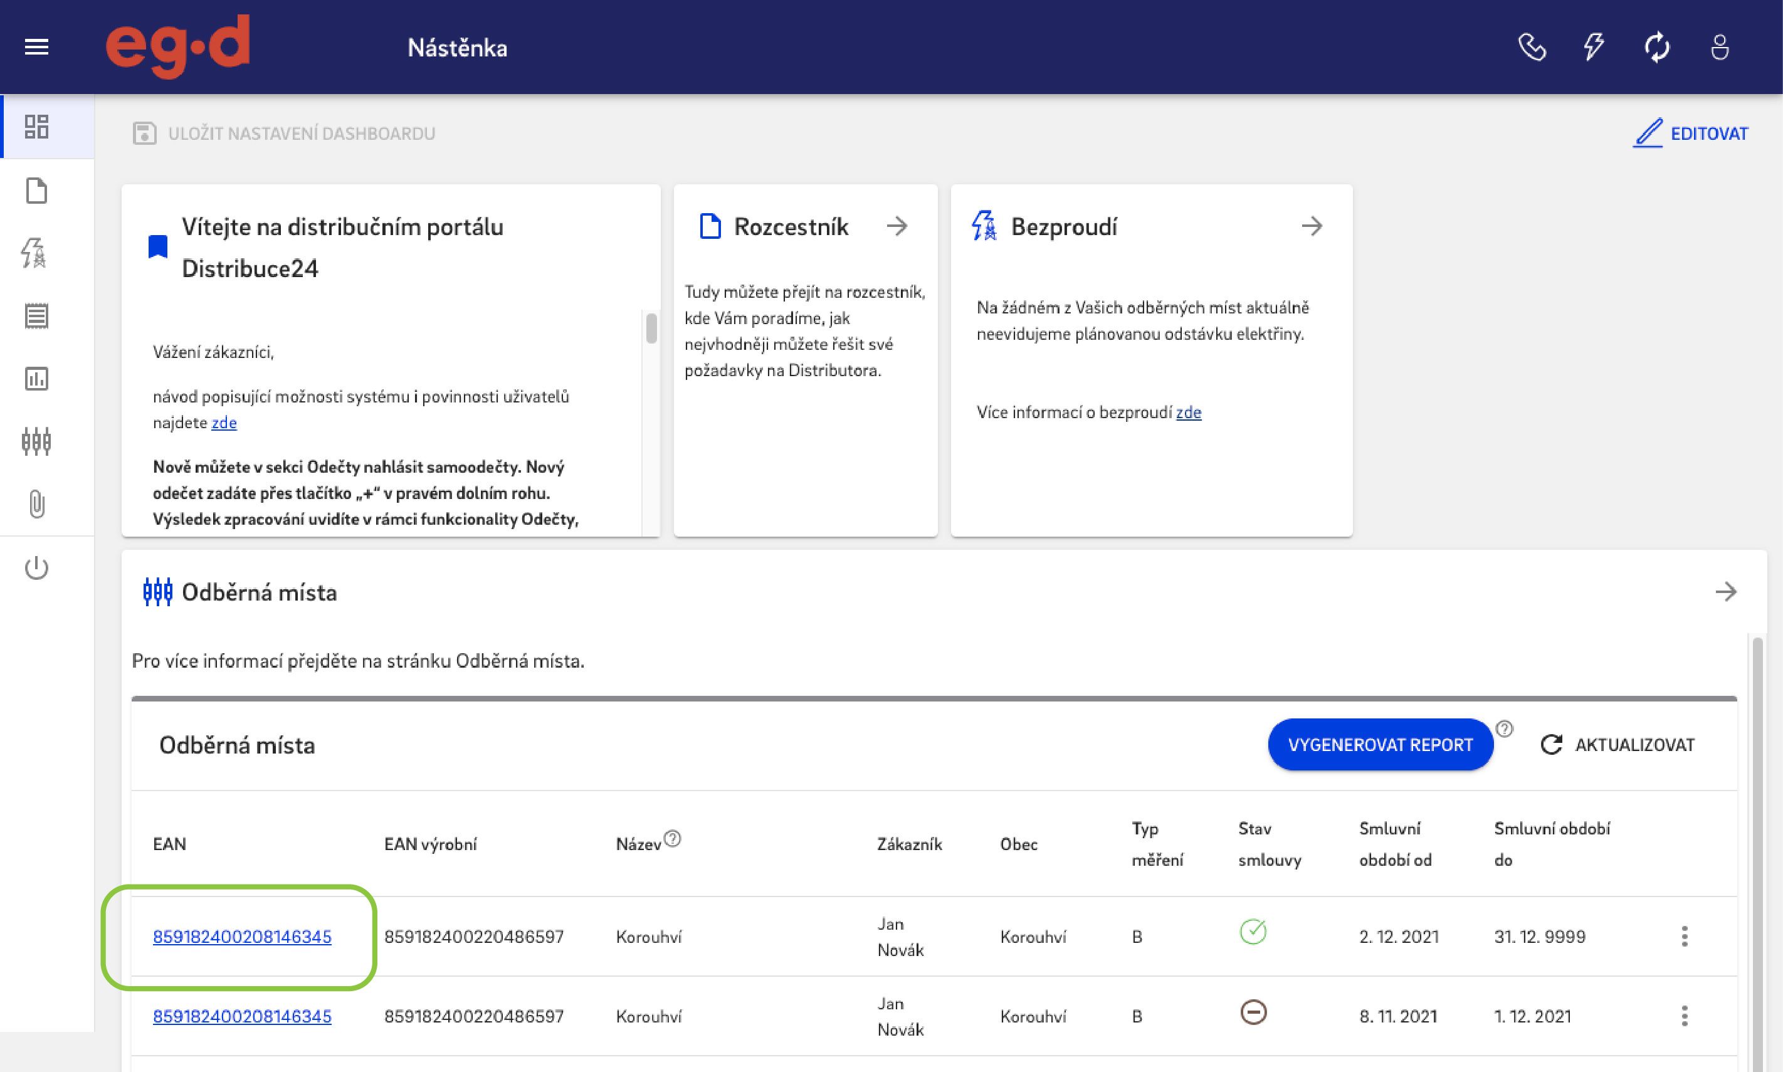Viewport: 1783px width, 1072px height.
Task: Open EAN link in first table row
Action: pos(242,937)
